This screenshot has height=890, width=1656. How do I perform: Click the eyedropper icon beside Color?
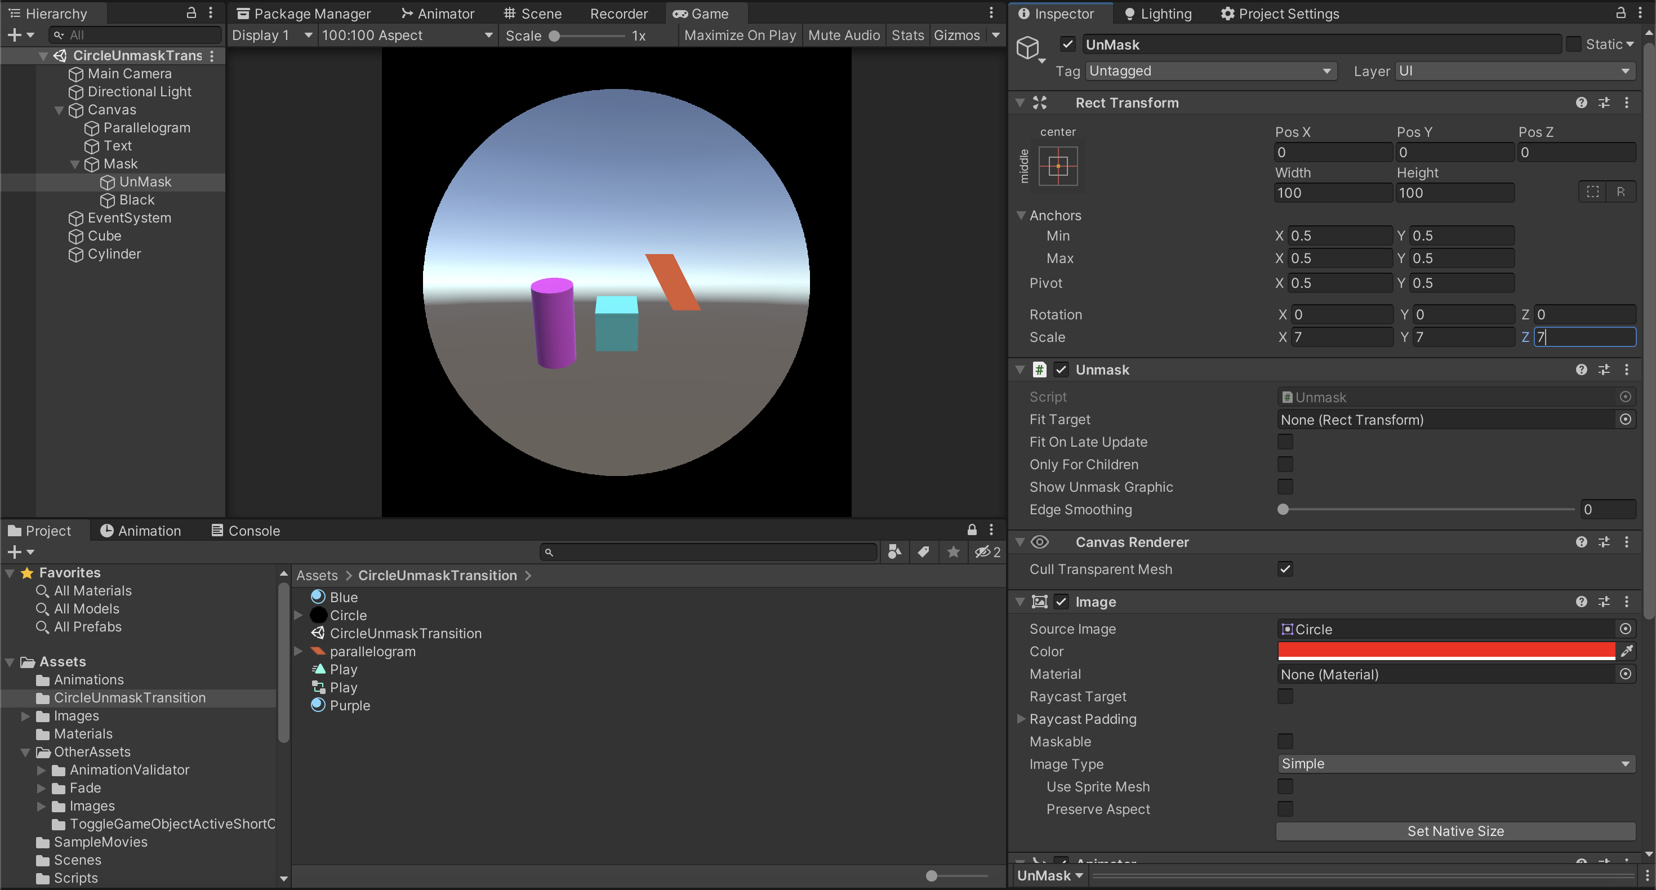(1627, 651)
